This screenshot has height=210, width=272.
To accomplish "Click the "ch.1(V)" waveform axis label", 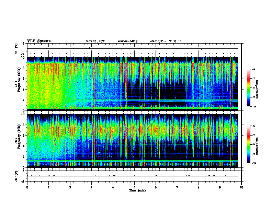I will [x=16, y=49].
